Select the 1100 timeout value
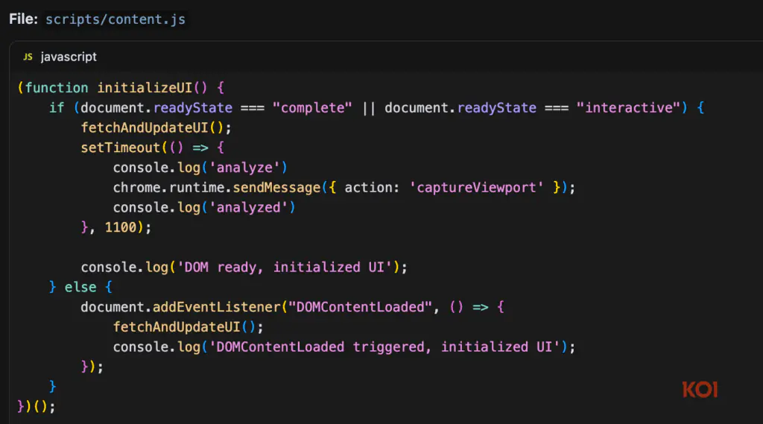 [121, 227]
